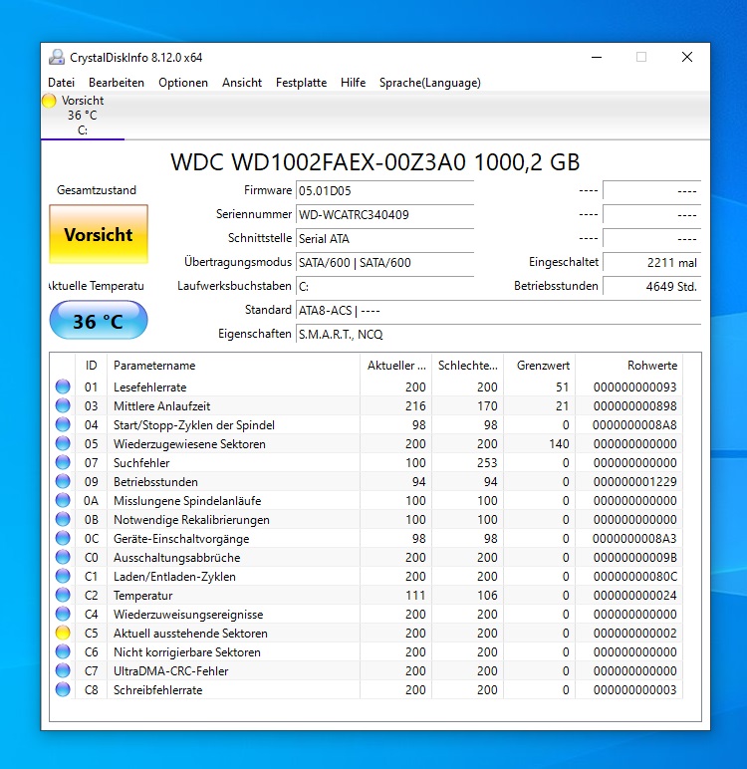Click the blue status orb for Mittlere Anlaufzeit

pyautogui.click(x=63, y=405)
